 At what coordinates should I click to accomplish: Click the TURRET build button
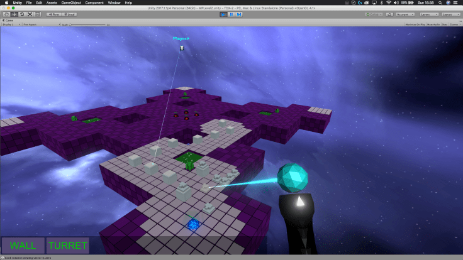point(68,245)
